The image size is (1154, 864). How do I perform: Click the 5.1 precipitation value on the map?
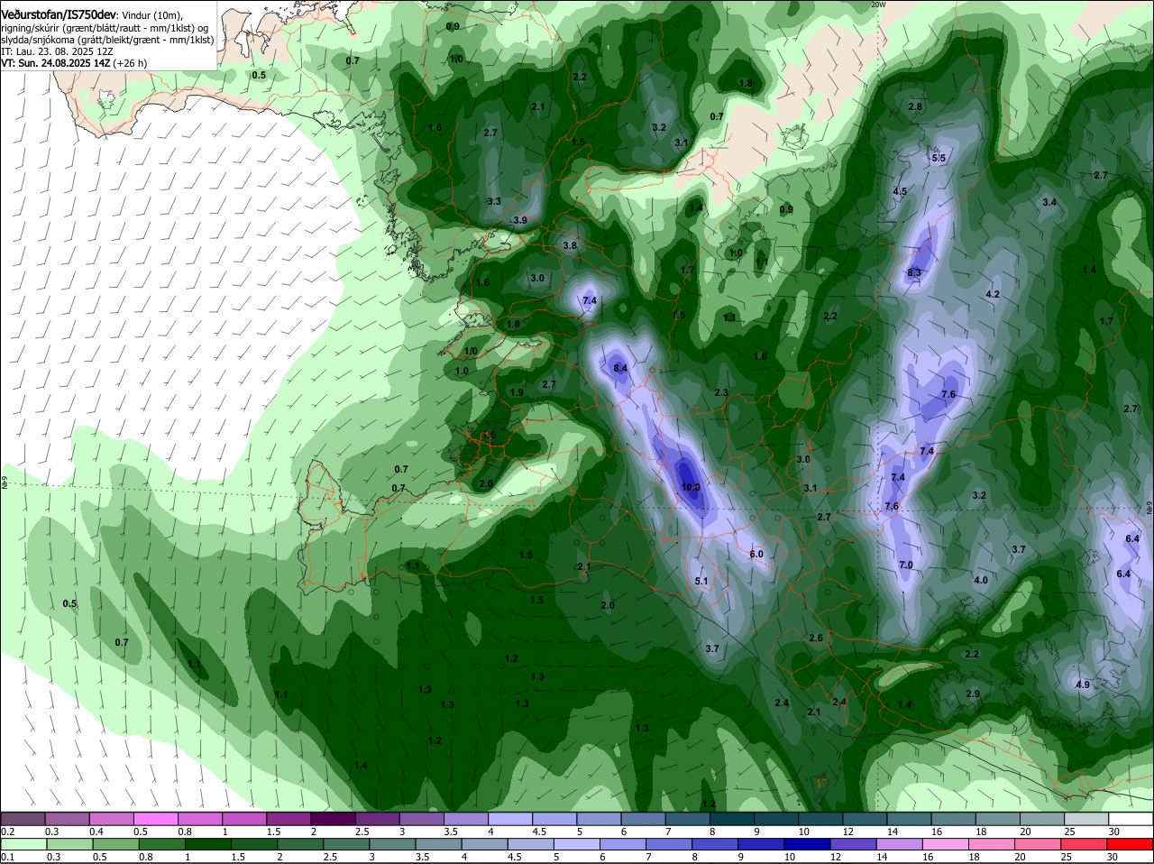click(x=702, y=582)
